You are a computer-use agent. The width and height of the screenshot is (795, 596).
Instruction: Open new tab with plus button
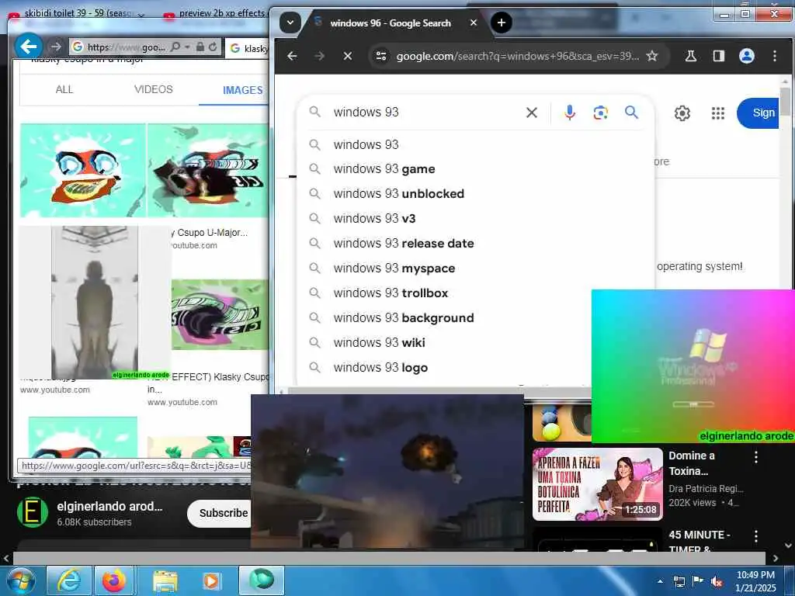[501, 23]
